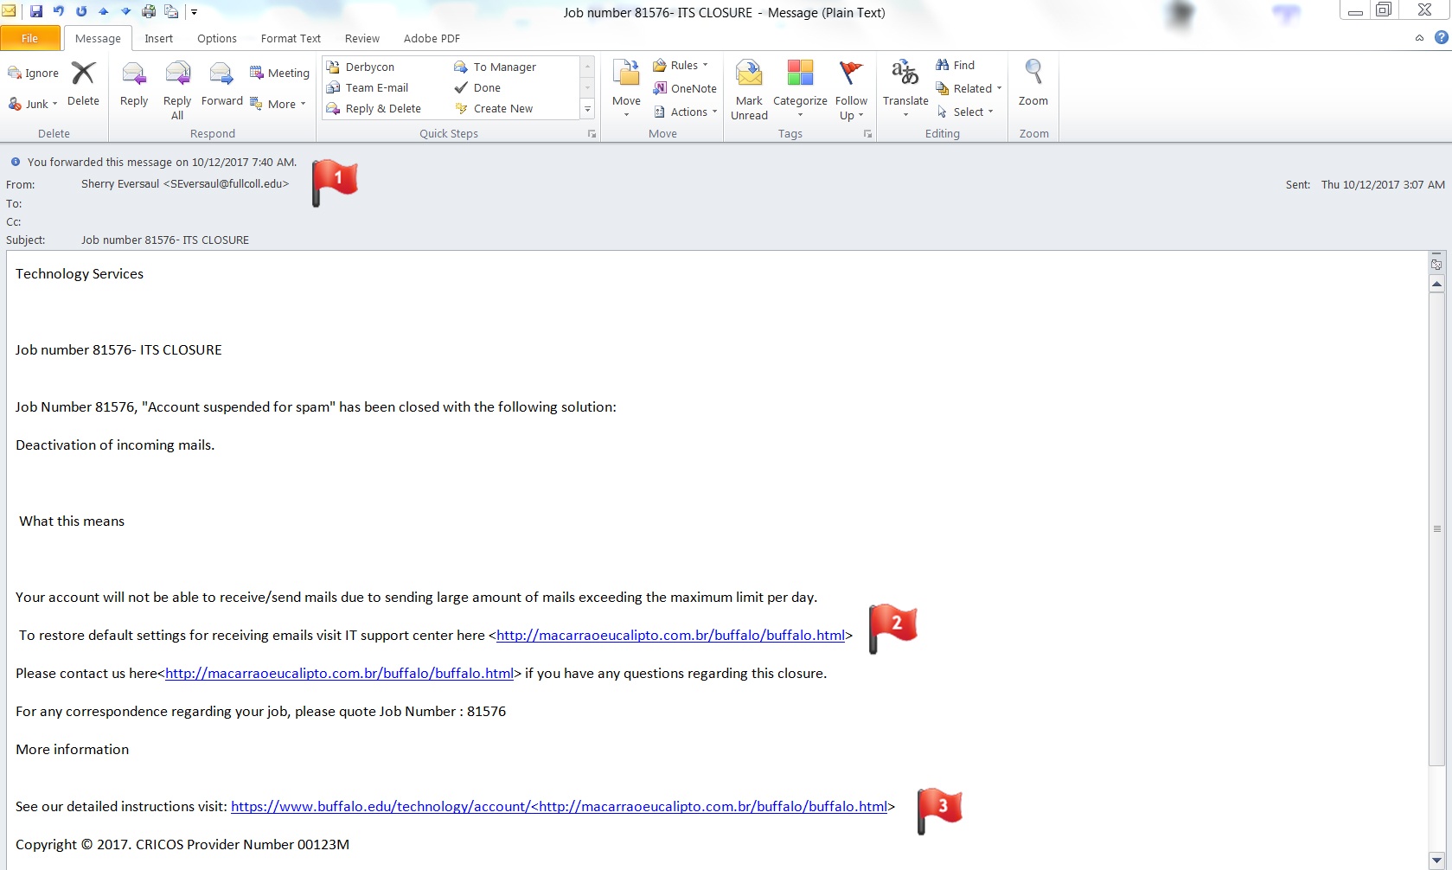Open the File tab

pyautogui.click(x=30, y=38)
